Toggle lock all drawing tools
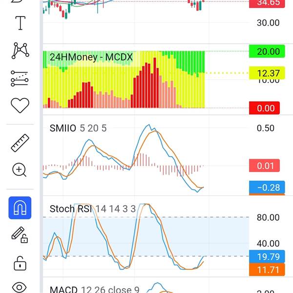The width and height of the screenshot is (293, 293). point(20,263)
